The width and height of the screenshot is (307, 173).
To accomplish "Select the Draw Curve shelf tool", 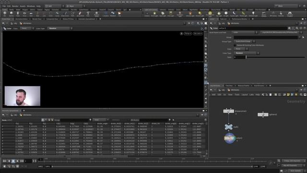I will click(65, 14).
